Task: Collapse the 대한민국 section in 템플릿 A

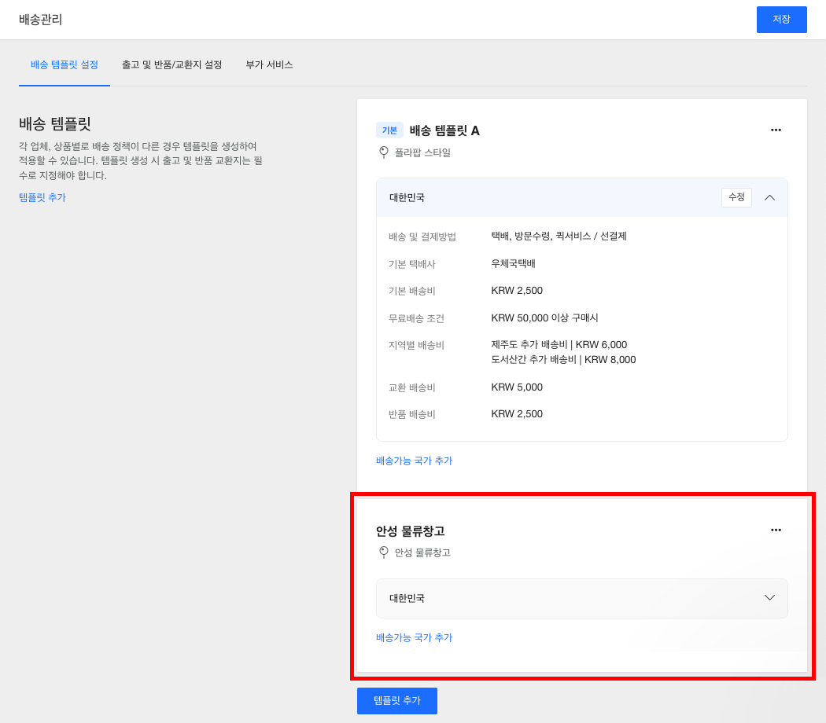Action: pos(769,197)
